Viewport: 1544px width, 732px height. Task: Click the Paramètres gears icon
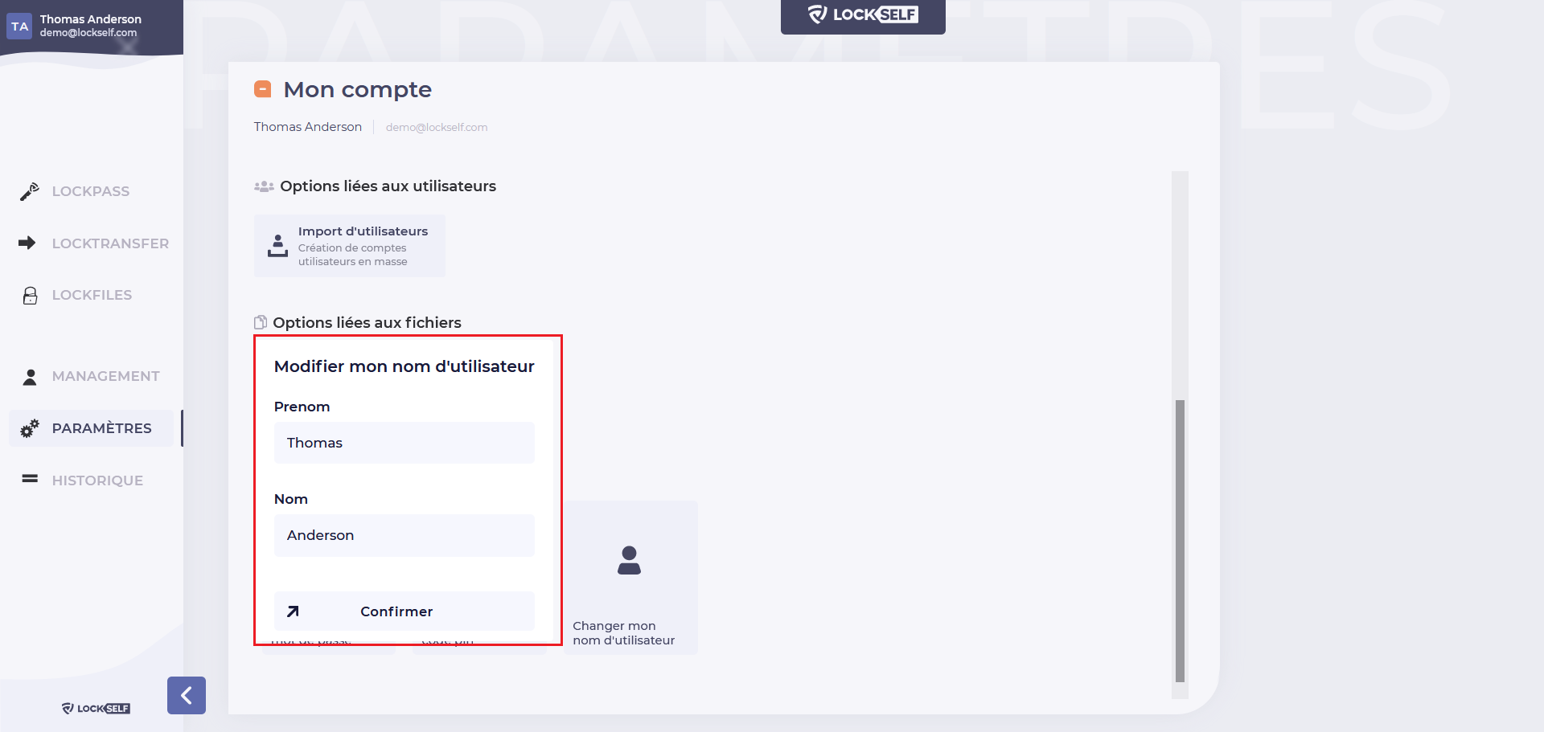pos(30,428)
